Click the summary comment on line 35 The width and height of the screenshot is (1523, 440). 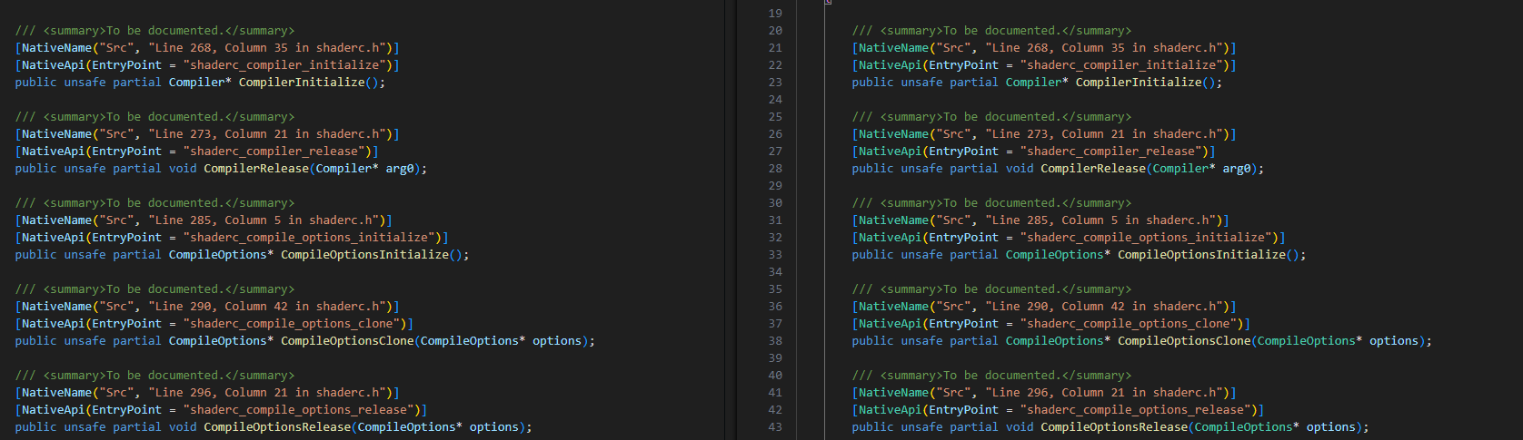coord(991,289)
